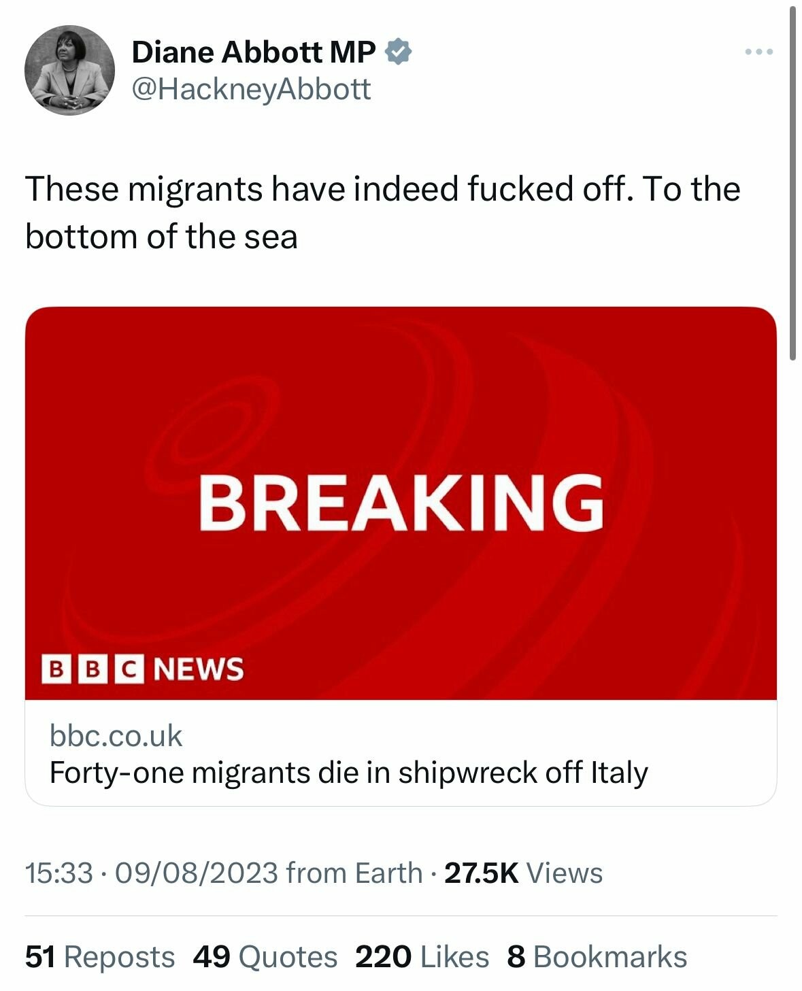Show the 49 Quotes list
The height and width of the screenshot is (991, 802).
pos(265,956)
